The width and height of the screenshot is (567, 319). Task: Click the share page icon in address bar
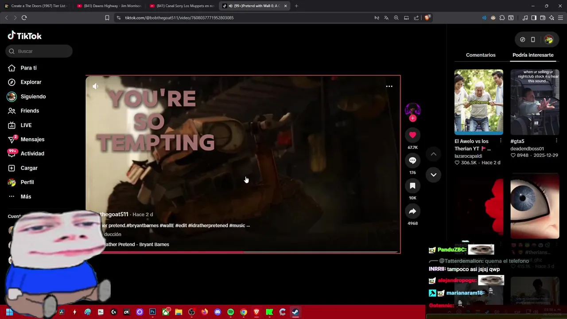point(416,18)
